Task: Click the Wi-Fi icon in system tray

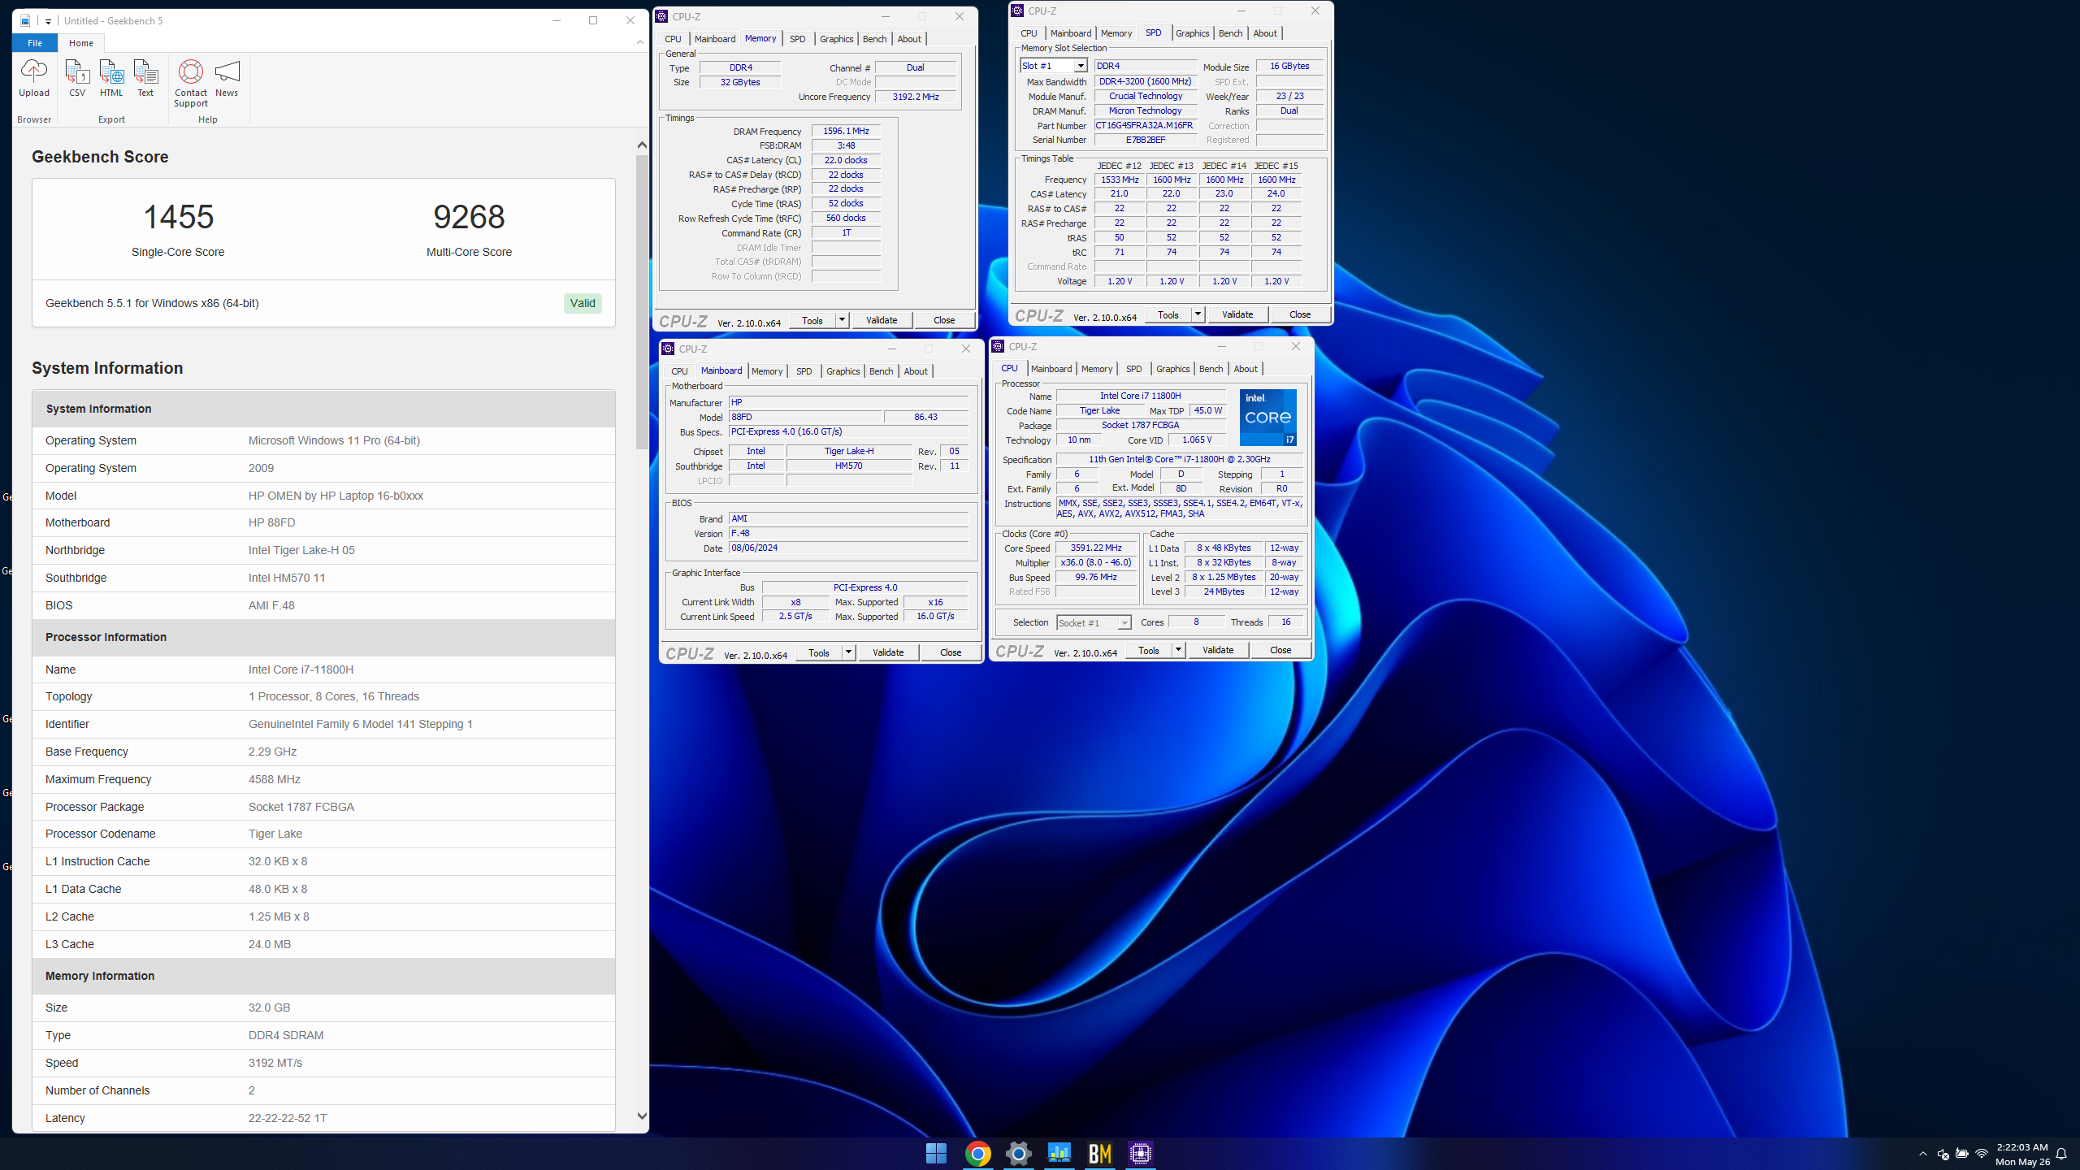Action: click(1982, 1154)
